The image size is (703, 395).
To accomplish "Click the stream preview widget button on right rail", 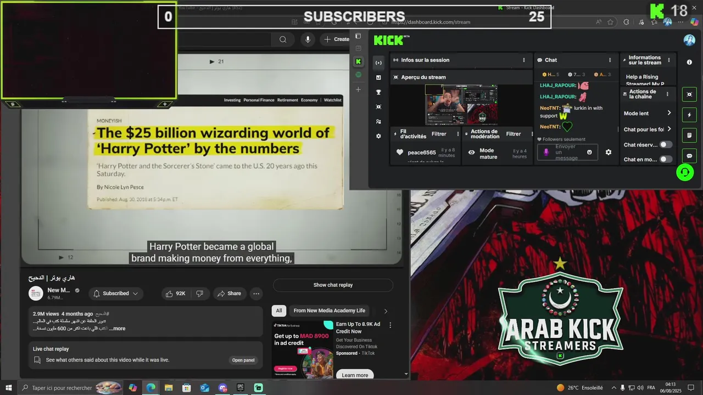I will click(x=689, y=94).
